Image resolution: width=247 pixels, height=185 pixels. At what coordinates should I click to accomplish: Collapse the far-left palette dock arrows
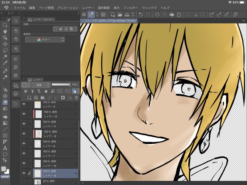point(2,13)
